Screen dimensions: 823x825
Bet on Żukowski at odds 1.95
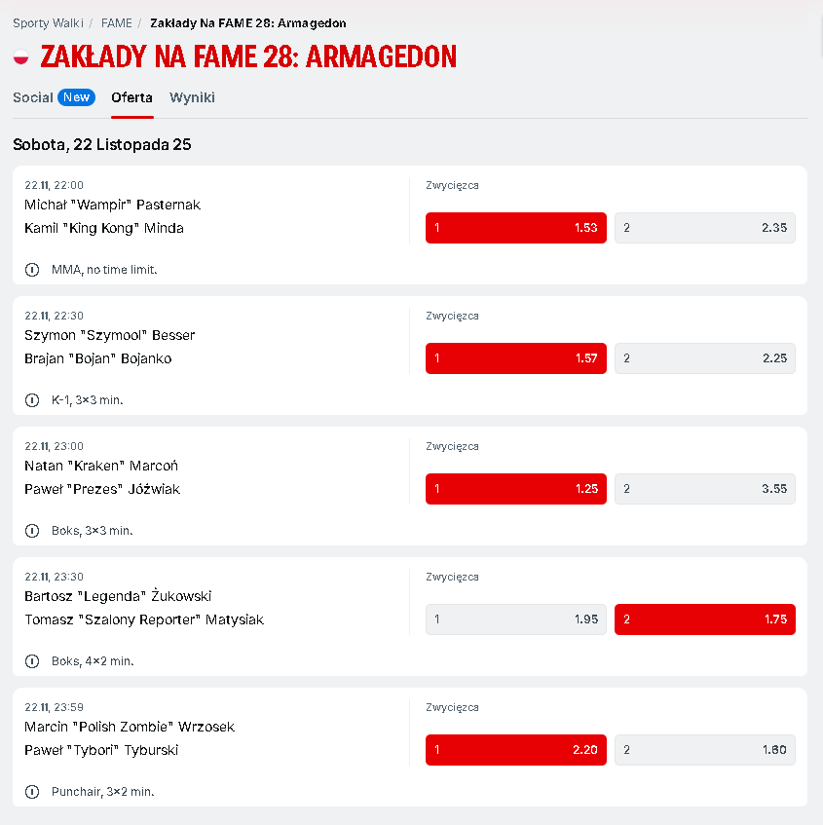515,619
